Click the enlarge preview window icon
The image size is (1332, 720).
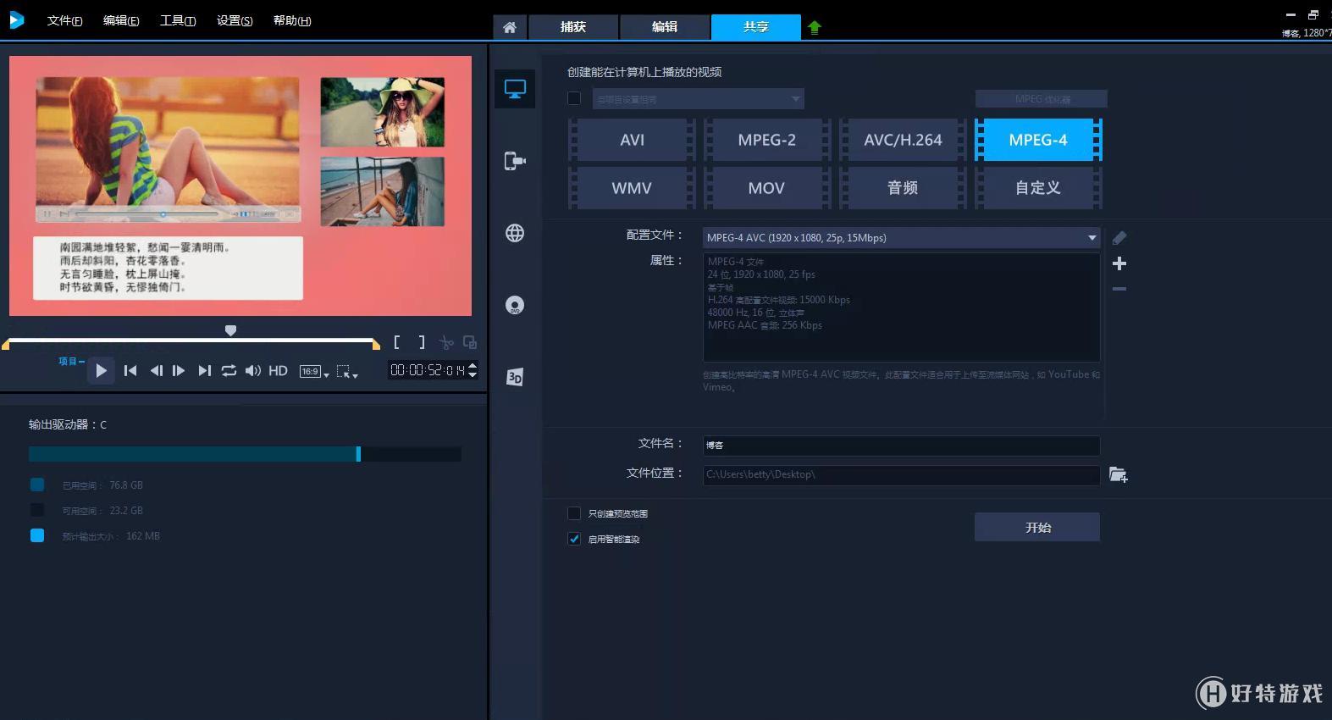coord(470,342)
